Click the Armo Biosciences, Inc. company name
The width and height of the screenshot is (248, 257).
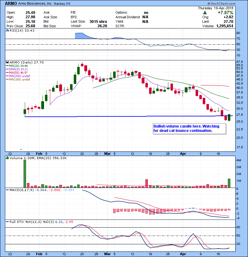pyautogui.click(x=35, y=3)
